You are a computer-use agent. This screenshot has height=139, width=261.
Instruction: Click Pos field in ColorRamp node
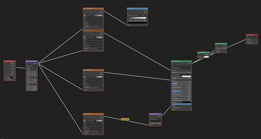tap(140, 20)
